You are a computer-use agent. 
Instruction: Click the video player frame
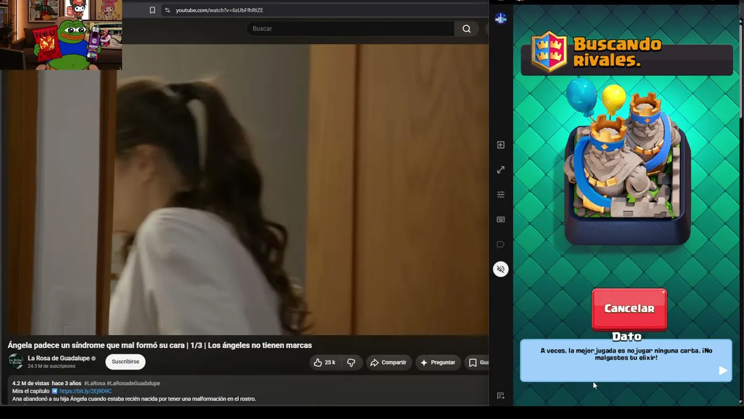pyautogui.click(x=244, y=190)
